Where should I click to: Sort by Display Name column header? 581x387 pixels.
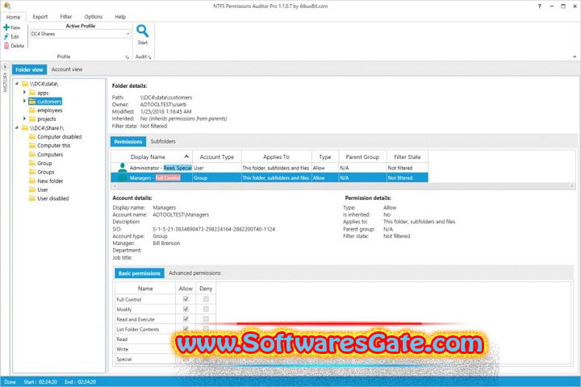coord(152,157)
